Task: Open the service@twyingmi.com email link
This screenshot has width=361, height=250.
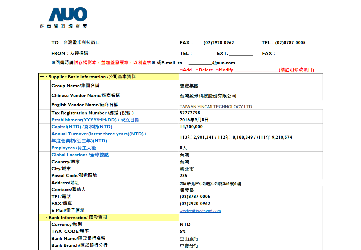Action: [200, 211]
